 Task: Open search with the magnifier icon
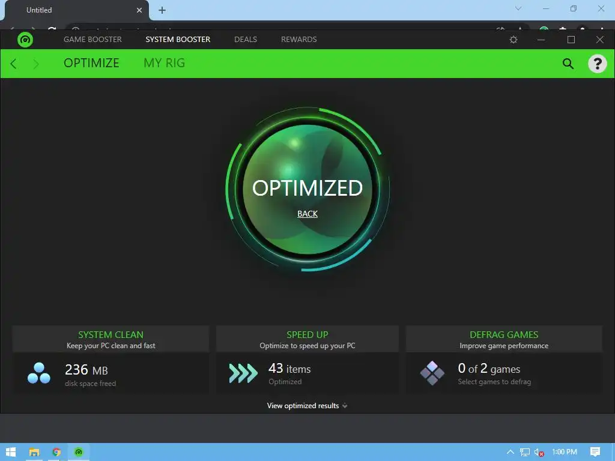(x=568, y=64)
